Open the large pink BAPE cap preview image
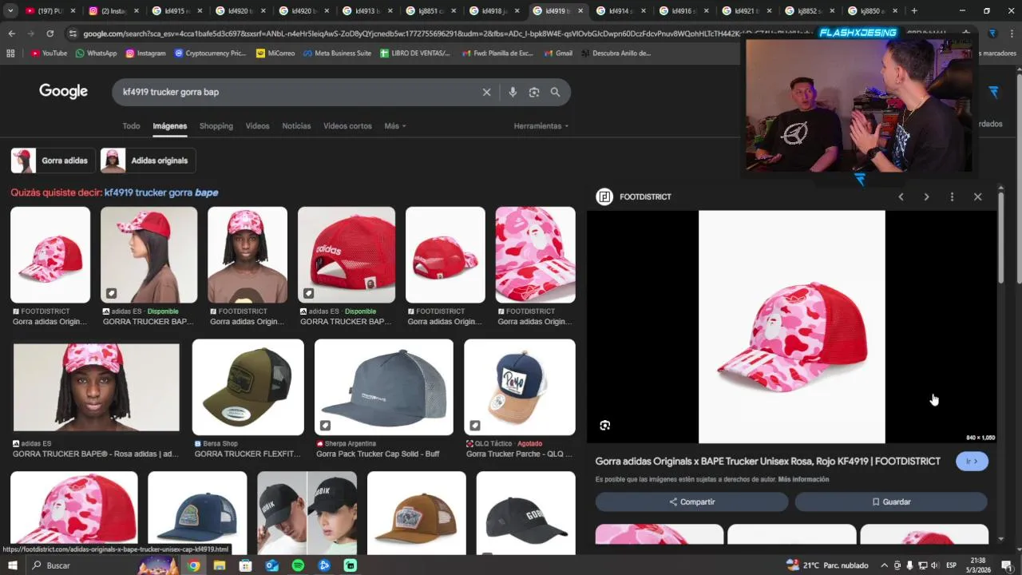The image size is (1022, 575). click(x=792, y=327)
